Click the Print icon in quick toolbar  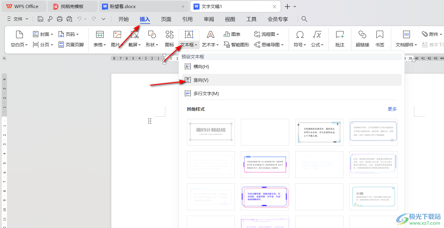coord(60,19)
